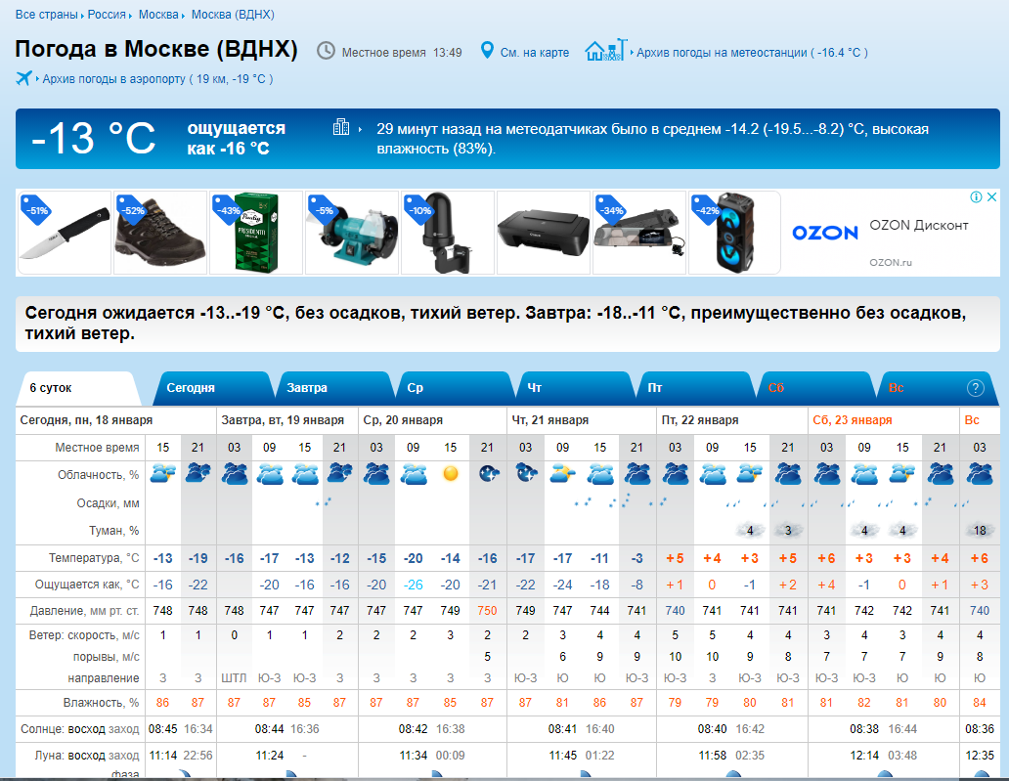
Task: Open Все страны breadcrumb link
Action: coord(46,14)
